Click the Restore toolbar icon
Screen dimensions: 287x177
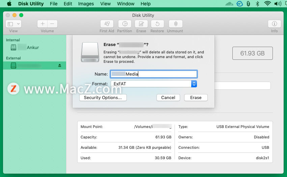click(157, 24)
